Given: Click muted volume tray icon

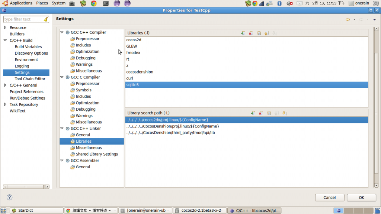Looking at the screenshot, I should 289,3.
